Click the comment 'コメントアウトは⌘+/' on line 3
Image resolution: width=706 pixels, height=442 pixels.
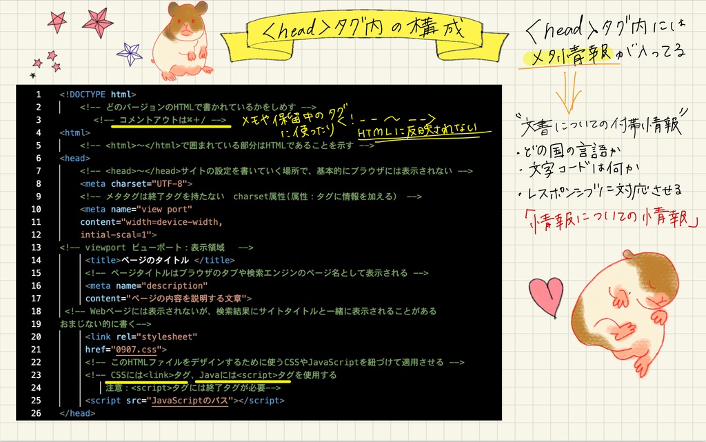click(162, 120)
